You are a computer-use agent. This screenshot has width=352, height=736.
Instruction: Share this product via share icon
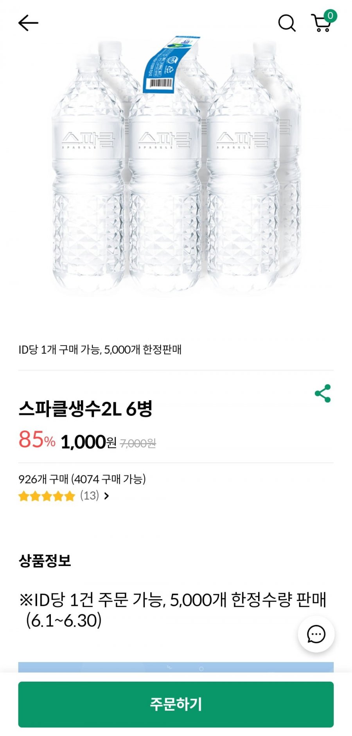[323, 393]
